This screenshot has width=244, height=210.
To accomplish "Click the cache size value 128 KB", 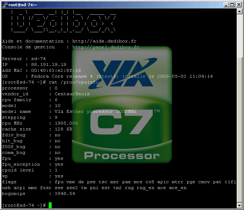I will [63, 129].
